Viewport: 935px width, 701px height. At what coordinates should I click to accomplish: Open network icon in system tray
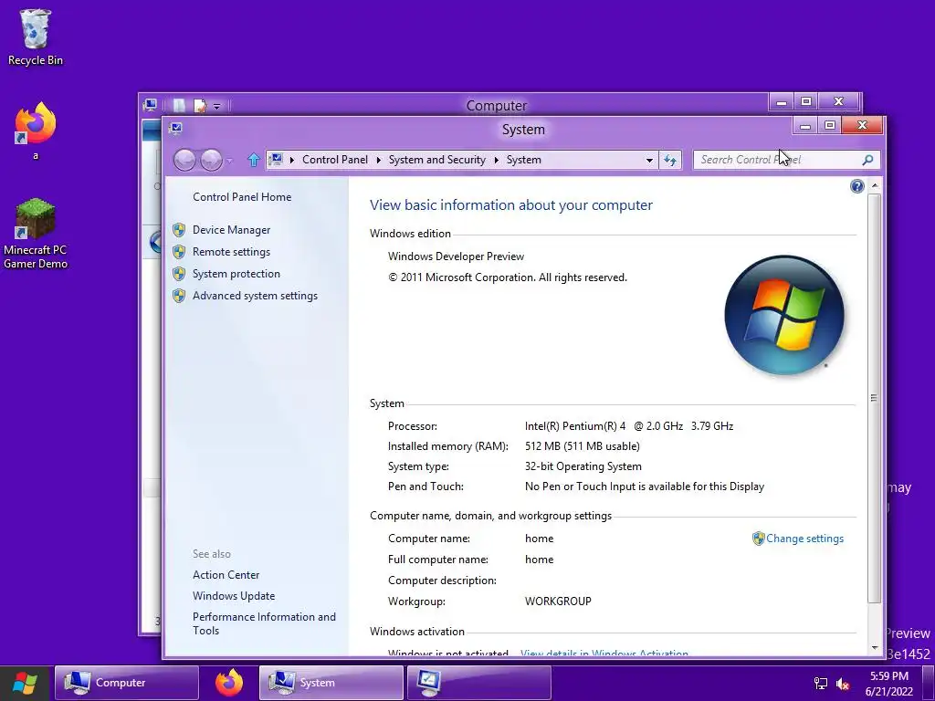821,684
